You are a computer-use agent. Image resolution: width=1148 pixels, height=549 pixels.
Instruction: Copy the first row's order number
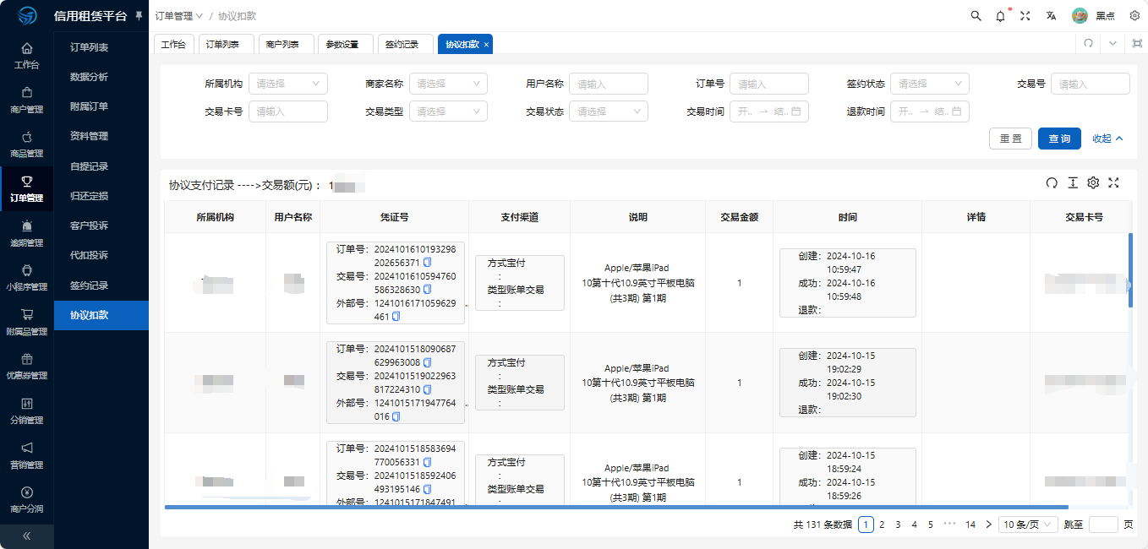point(427,263)
